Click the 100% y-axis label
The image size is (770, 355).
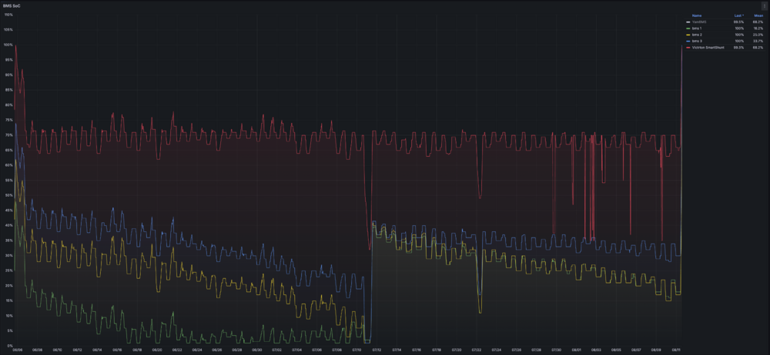(x=8, y=45)
